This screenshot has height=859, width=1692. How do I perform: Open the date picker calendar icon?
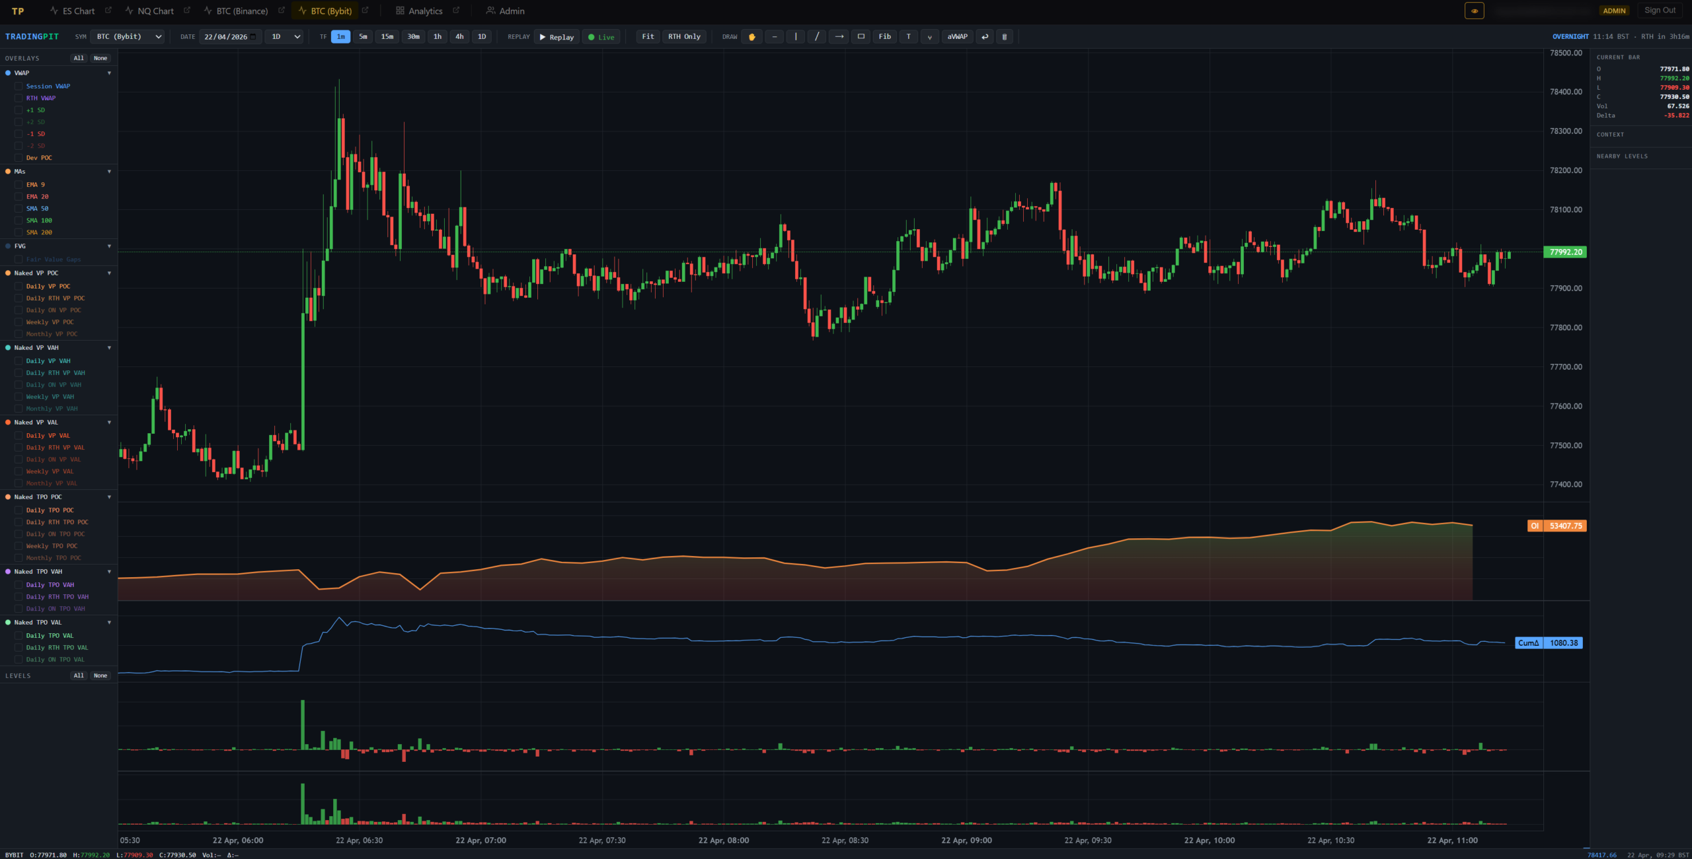point(252,37)
